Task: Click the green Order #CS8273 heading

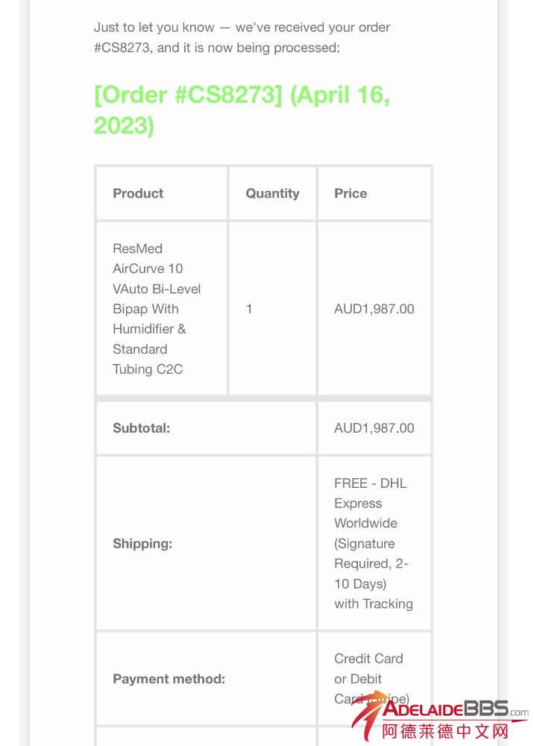Action: tap(242, 110)
